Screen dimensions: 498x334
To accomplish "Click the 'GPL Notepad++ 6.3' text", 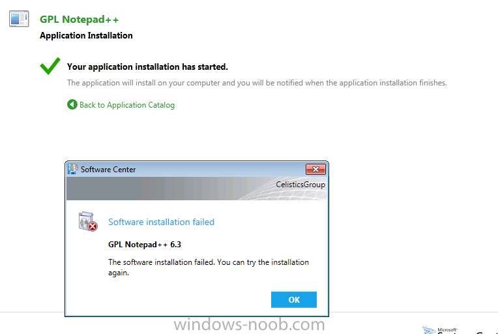I will pos(145,245).
